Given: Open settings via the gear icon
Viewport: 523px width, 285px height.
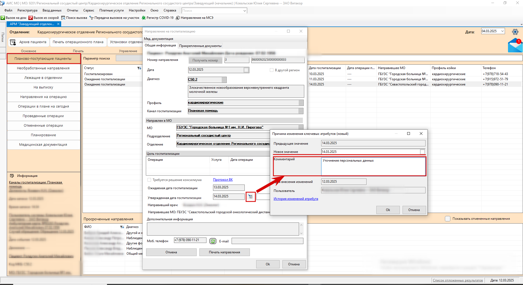Looking at the screenshot, I should tap(515, 32).
